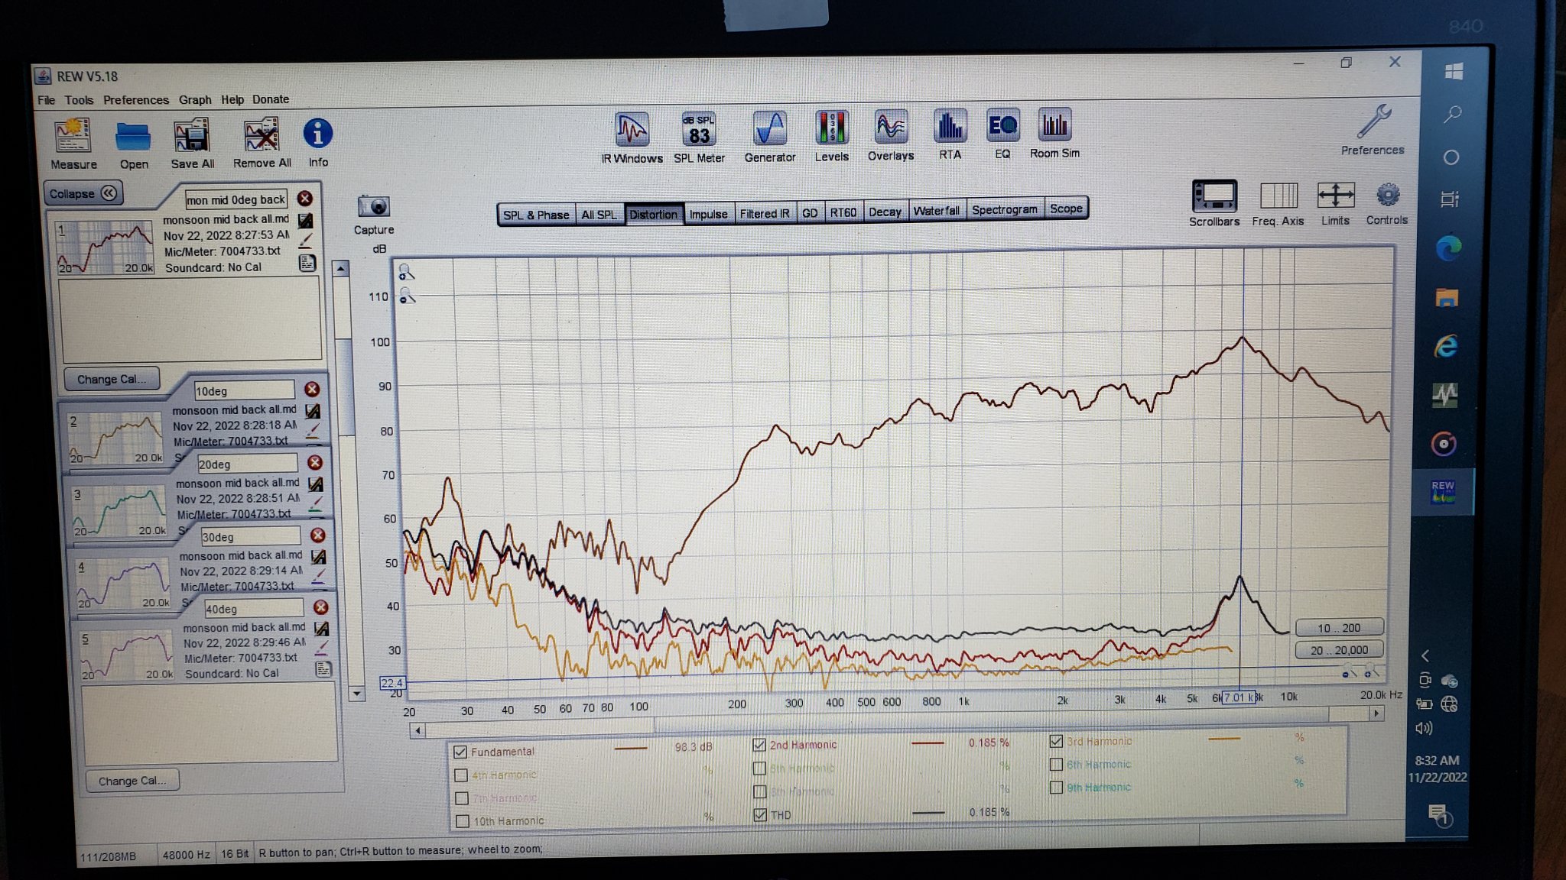This screenshot has height=880, width=1566.
Task: Edit the 20deg measurement name field
Action: pos(247,464)
